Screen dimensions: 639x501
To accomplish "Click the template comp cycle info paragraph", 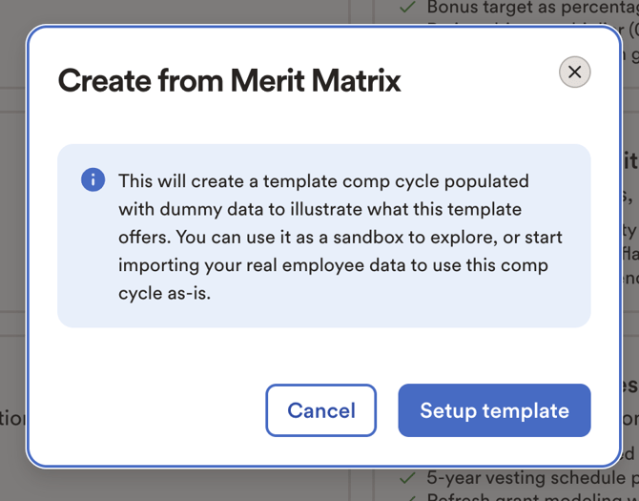I will (340, 237).
